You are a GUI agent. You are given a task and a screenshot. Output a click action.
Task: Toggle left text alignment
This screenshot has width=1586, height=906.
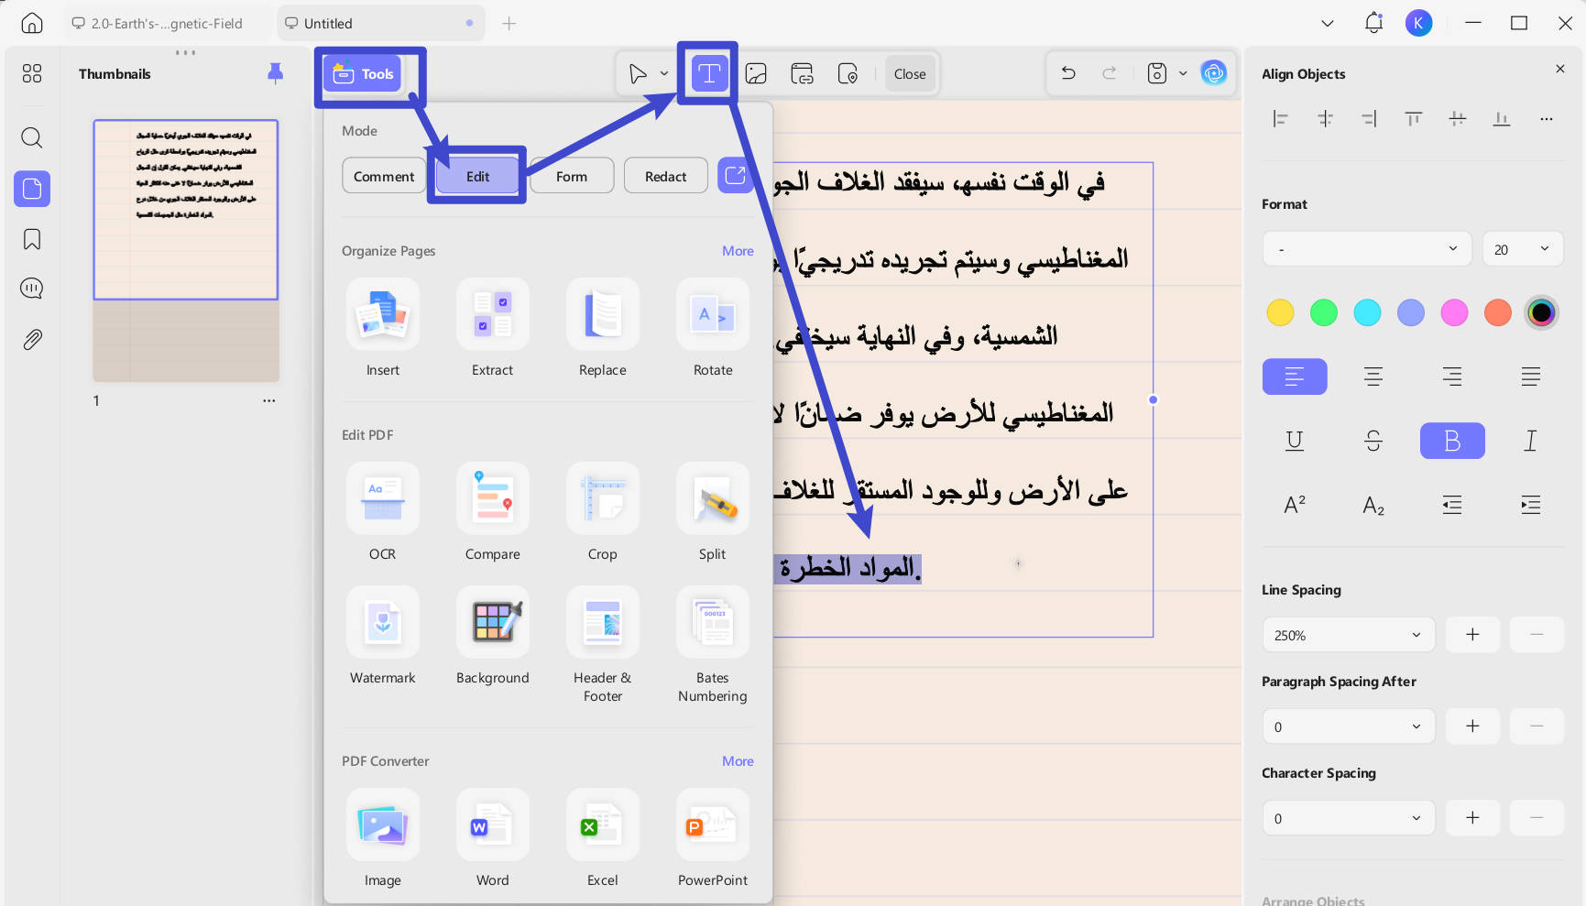[1295, 377]
